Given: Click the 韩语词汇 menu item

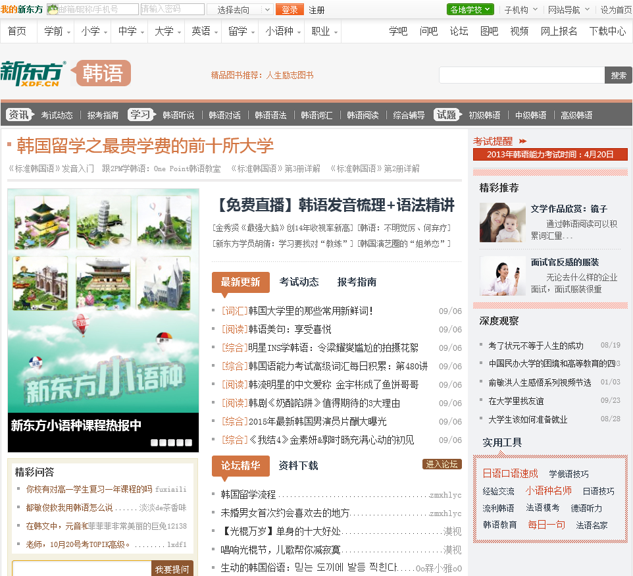Looking at the screenshot, I should pyautogui.click(x=316, y=115).
